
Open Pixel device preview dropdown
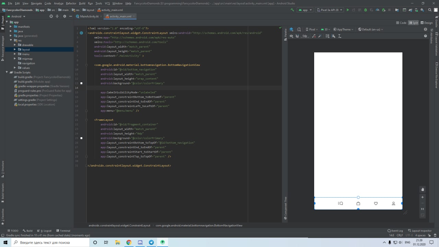(x=312, y=30)
